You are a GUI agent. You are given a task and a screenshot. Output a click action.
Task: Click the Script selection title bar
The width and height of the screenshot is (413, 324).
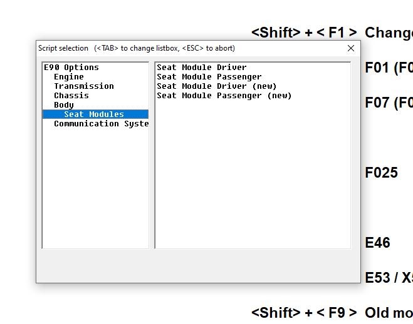(188, 48)
